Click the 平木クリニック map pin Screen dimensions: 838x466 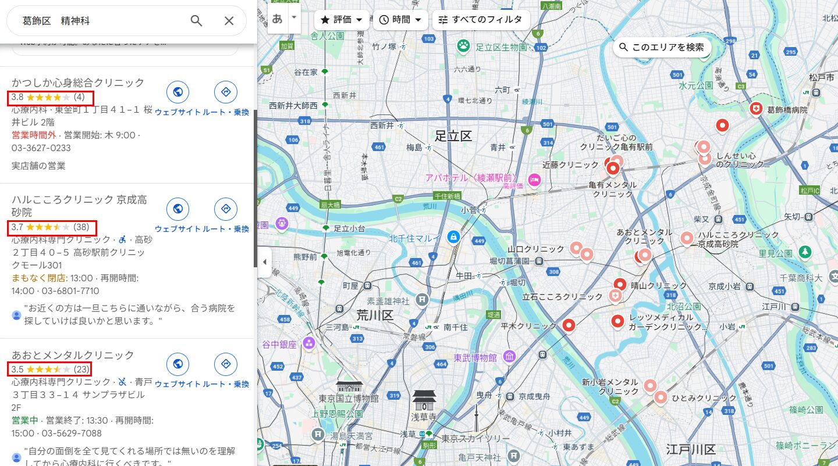tap(569, 325)
